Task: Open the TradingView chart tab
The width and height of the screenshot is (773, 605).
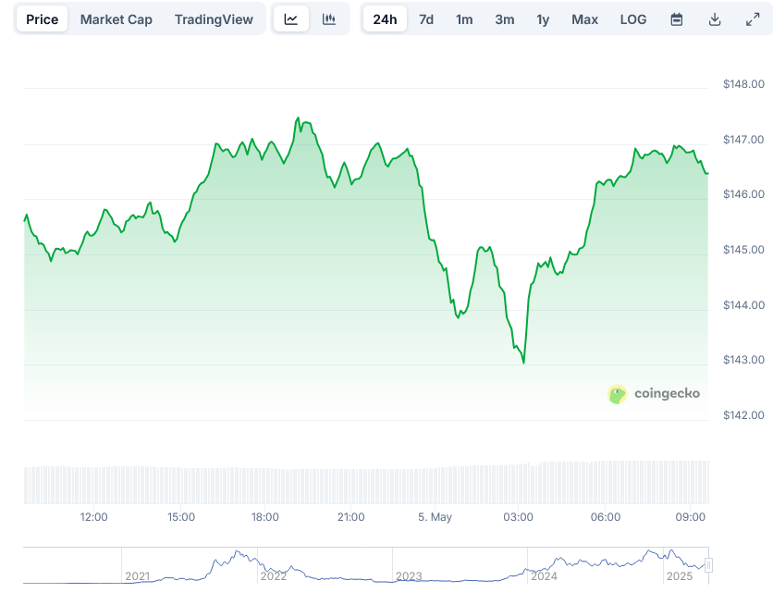Action: click(x=214, y=19)
